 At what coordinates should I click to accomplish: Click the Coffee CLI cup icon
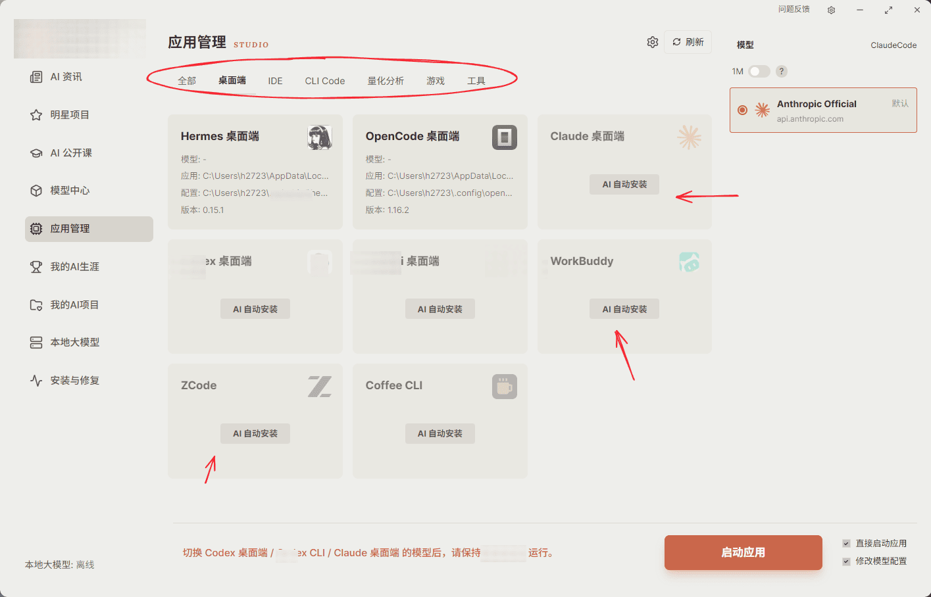pyautogui.click(x=505, y=387)
